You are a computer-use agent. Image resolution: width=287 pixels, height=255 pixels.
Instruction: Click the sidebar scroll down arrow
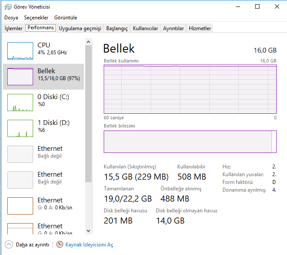(89, 231)
